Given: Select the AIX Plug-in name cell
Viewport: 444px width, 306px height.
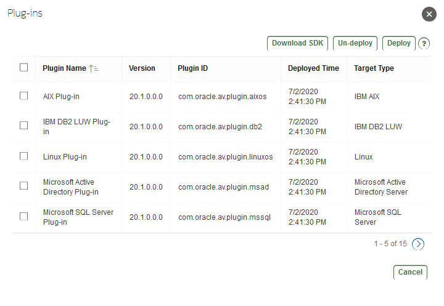Looking at the screenshot, I should click(x=61, y=97).
